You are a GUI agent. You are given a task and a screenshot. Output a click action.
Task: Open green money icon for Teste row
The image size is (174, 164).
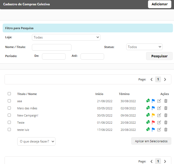point(148,122)
